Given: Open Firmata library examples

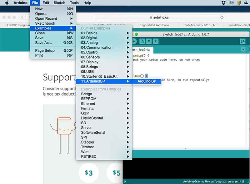Looking at the screenshot, I should [104, 108].
